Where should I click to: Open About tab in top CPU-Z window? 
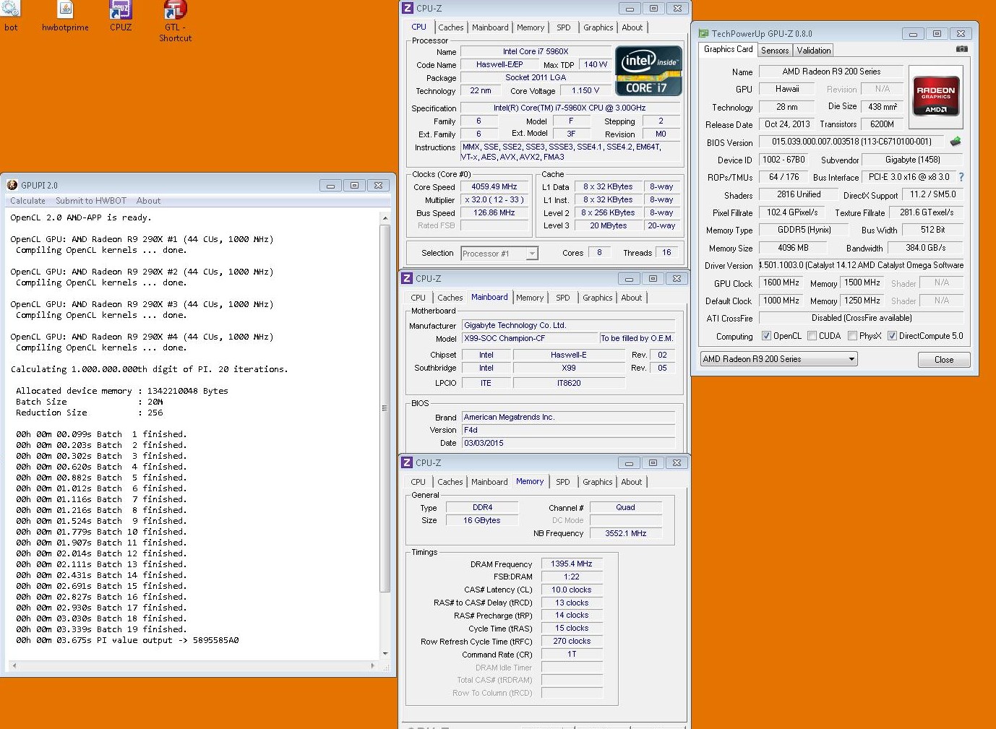(x=632, y=27)
